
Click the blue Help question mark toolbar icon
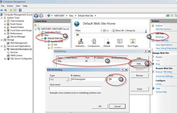(20, 10)
